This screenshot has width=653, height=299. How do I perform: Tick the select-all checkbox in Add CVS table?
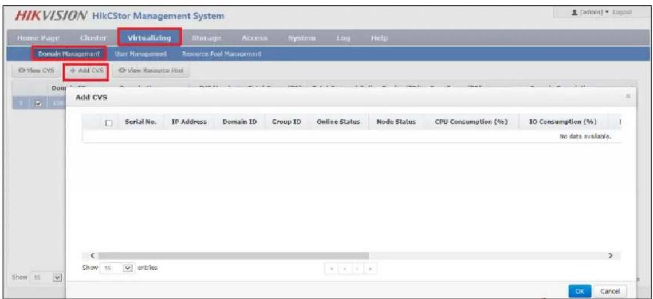pyautogui.click(x=109, y=123)
